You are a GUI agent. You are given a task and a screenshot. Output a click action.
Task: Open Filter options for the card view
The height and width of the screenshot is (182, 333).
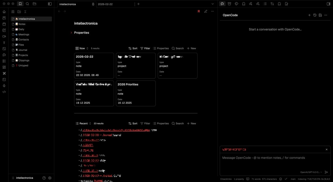click(x=145, y=48)
